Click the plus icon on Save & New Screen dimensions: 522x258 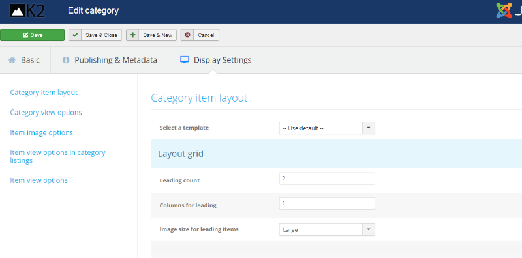(x=133, y=35)
